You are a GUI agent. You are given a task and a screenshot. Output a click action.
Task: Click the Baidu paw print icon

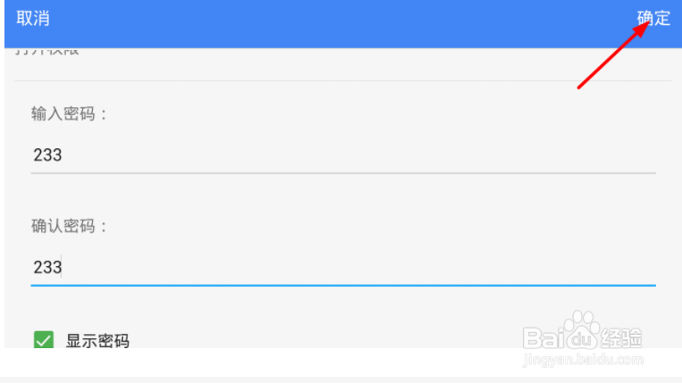582,330
